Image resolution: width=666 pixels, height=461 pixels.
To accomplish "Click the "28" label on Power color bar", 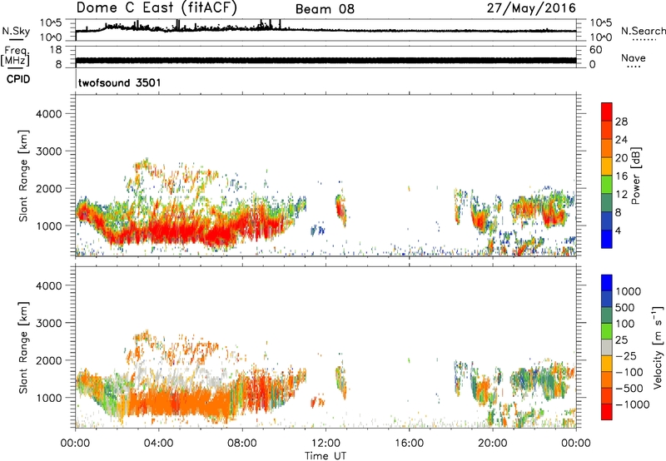I will [621, 121].
